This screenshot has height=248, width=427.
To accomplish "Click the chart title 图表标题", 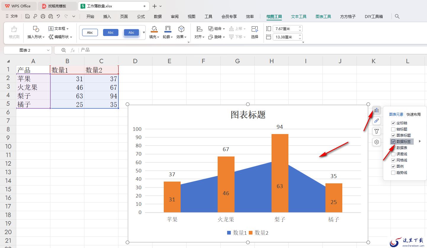I will pyautogui.click(x=248, y=115).
